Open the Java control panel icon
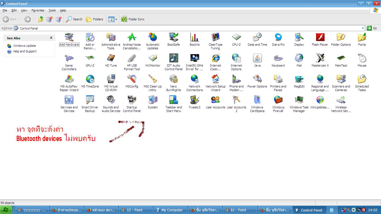This screenshot has width=381, height=214. click(x=257, y=61)
